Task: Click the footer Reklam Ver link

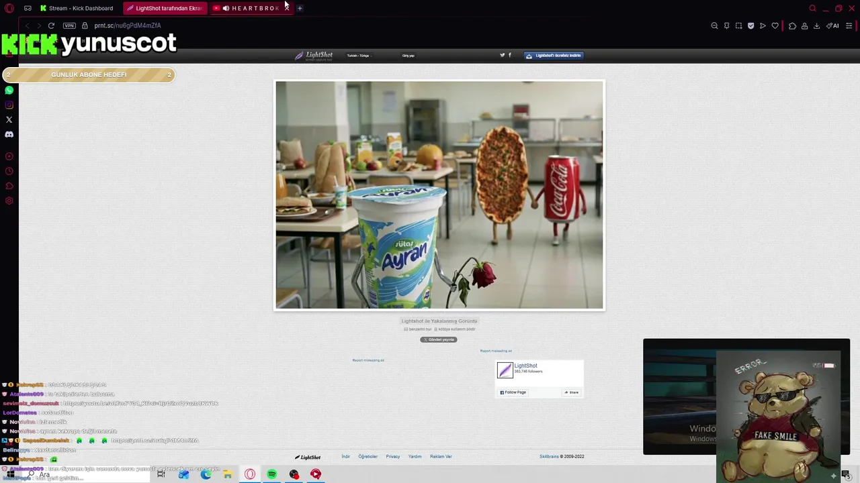Action: [441, 457]
